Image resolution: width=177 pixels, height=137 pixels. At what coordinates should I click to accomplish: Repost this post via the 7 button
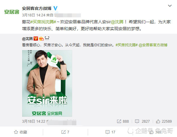coord(65,132)
